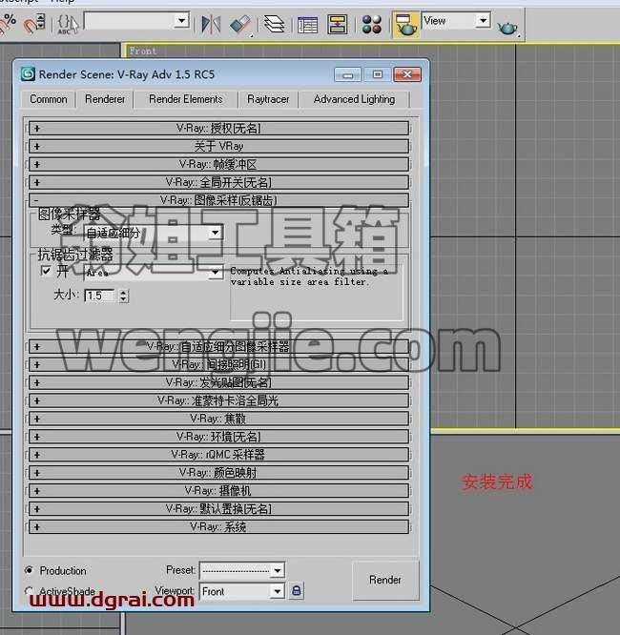Expand the V-Ray 帧缓冲区 rollout

[x=218, y=164]
